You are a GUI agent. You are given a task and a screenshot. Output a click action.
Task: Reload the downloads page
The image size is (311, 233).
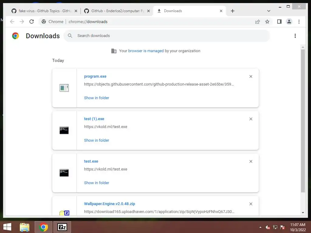(x=32, y=22)
